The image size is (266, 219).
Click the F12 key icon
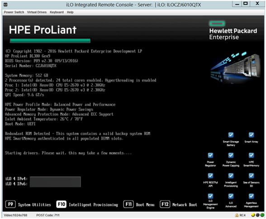point(165,204)
